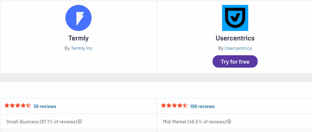Click the half star in Termly rating
The image size is (312, 132).
click(29, 105)
